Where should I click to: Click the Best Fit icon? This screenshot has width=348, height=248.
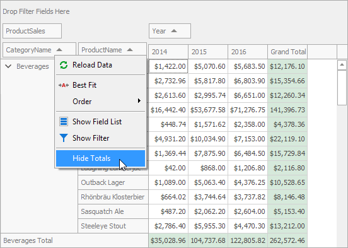click(x=64, y=85)
